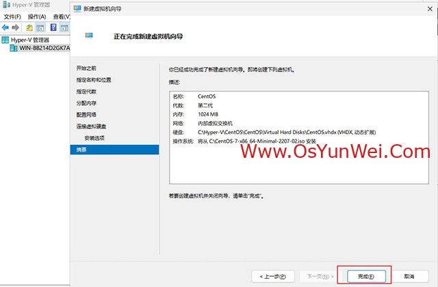Viewport: 438px width, 287px height.
Task: Click the network value 内部虚拟交换机
Action: tap(215, 123)
